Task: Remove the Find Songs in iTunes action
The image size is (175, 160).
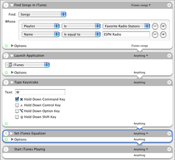Action: point(169,5)
